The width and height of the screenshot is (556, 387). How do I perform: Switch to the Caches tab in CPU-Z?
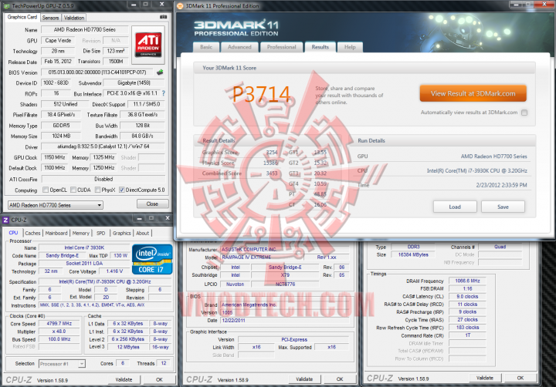click(32, 233)
